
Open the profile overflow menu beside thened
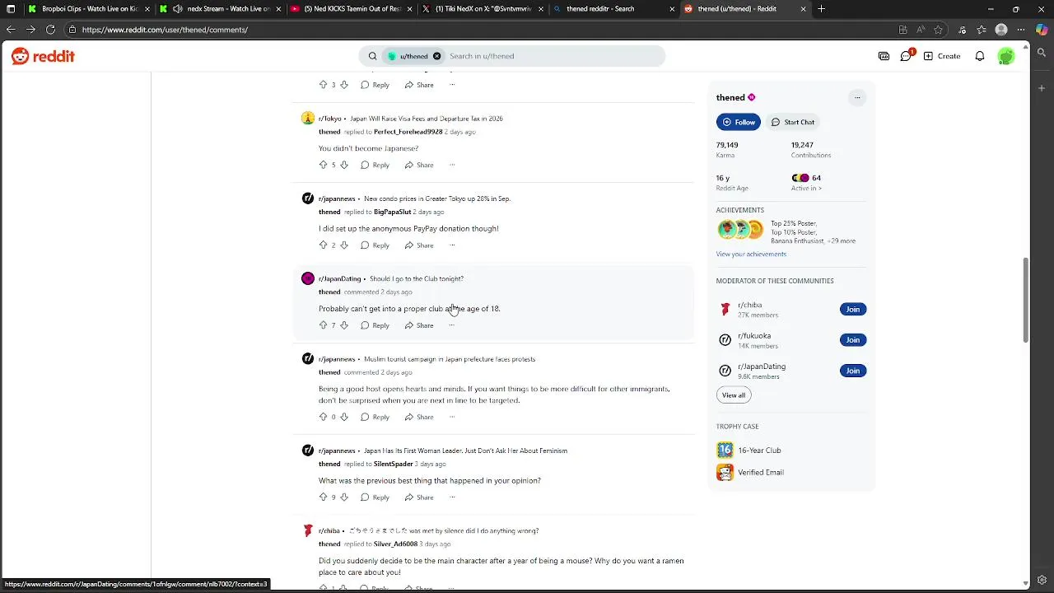tap(857, 97)
